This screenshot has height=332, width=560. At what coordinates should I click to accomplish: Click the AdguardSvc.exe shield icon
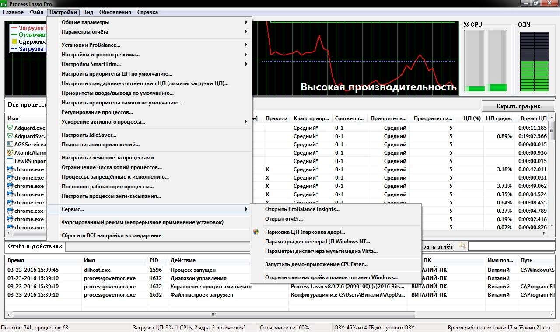[10, 136]
